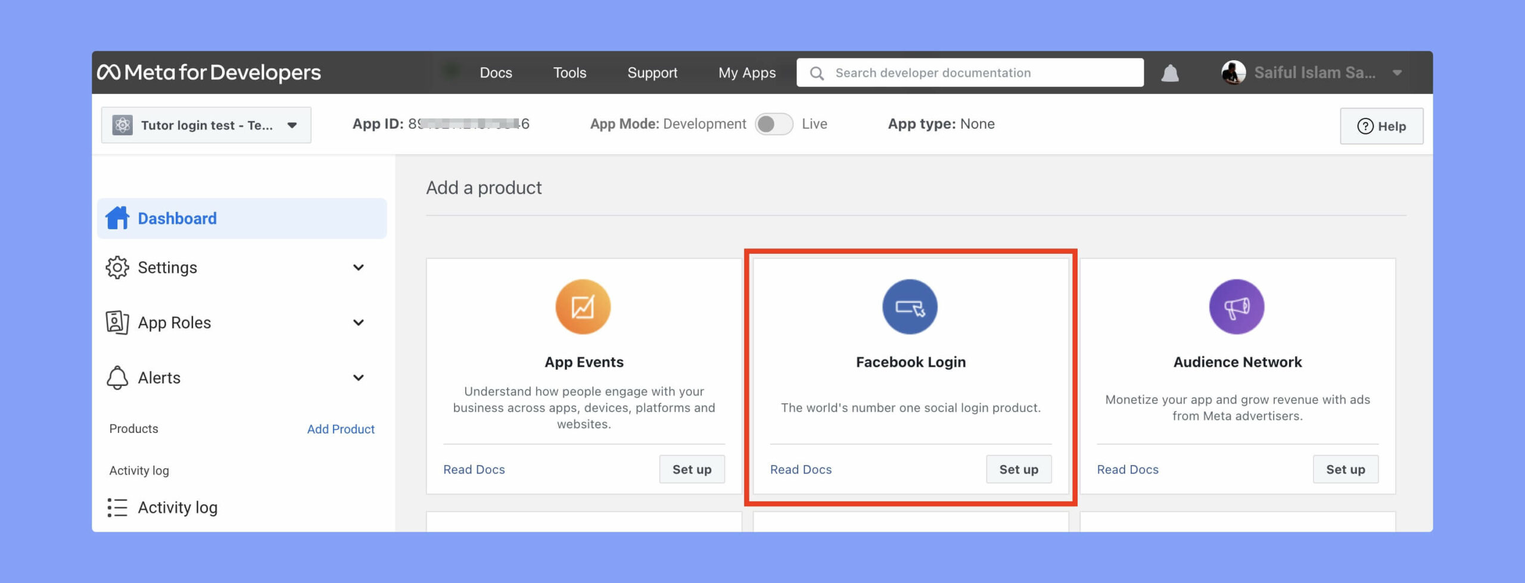This screenshot has width=1525, height=583.
Task: Click the 'App type: None' text
Action: (x=941, y=124)
